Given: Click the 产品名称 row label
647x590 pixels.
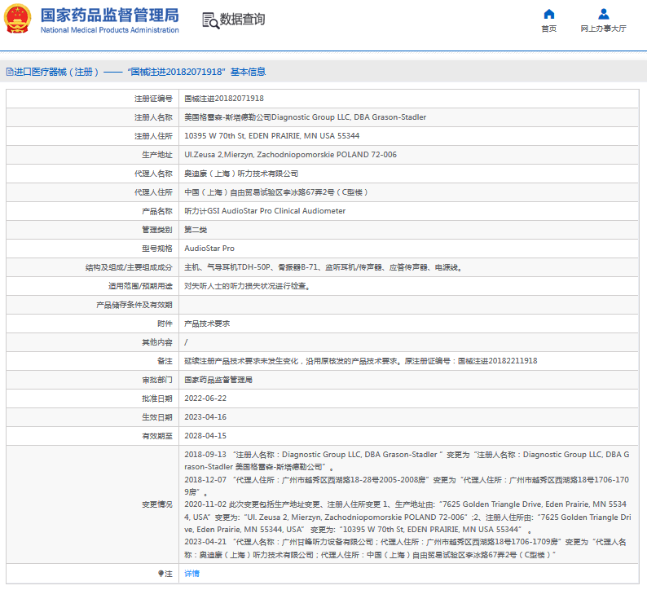Looking at the screenshot, I should coord(157,211).
